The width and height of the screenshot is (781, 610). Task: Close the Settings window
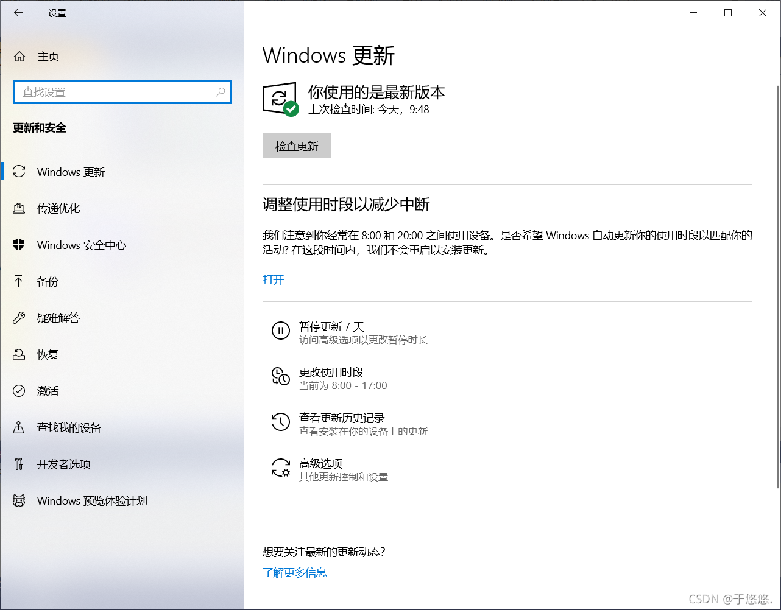coord(763,13)
